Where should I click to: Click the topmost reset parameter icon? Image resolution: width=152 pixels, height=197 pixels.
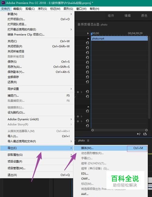tap(87, 43)
